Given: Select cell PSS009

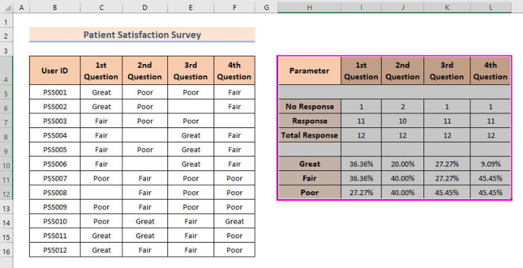Looking at the screenshot, I should [x=55, y=207].
